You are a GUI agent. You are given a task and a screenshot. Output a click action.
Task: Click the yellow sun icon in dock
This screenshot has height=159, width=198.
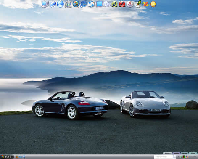coord(153,4)
